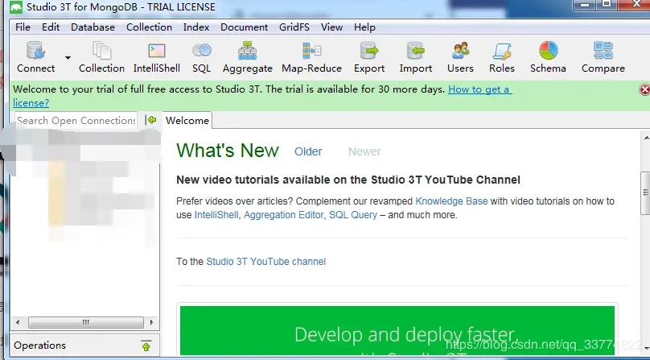Click the Welcome page scroll up arrow
650x360 pixels.
[646, 138]
